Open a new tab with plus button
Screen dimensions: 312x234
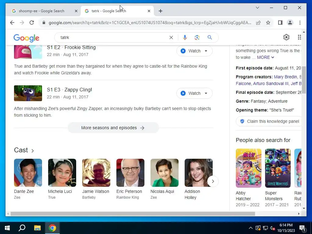click(161, 11)
